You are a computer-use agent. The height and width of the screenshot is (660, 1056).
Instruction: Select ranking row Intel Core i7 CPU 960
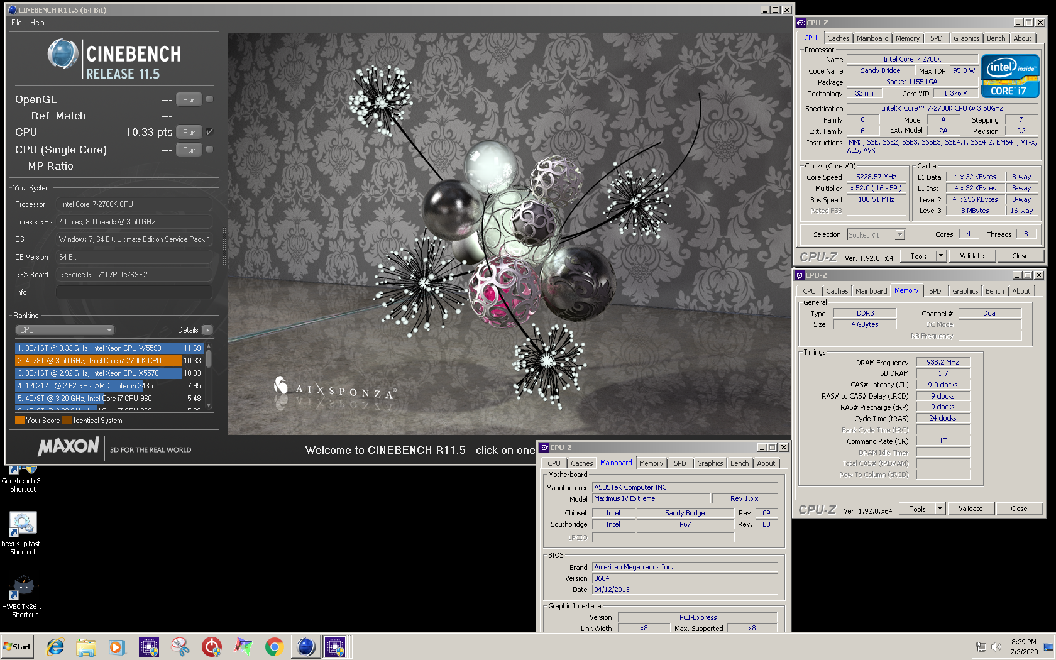click(109, 398)
